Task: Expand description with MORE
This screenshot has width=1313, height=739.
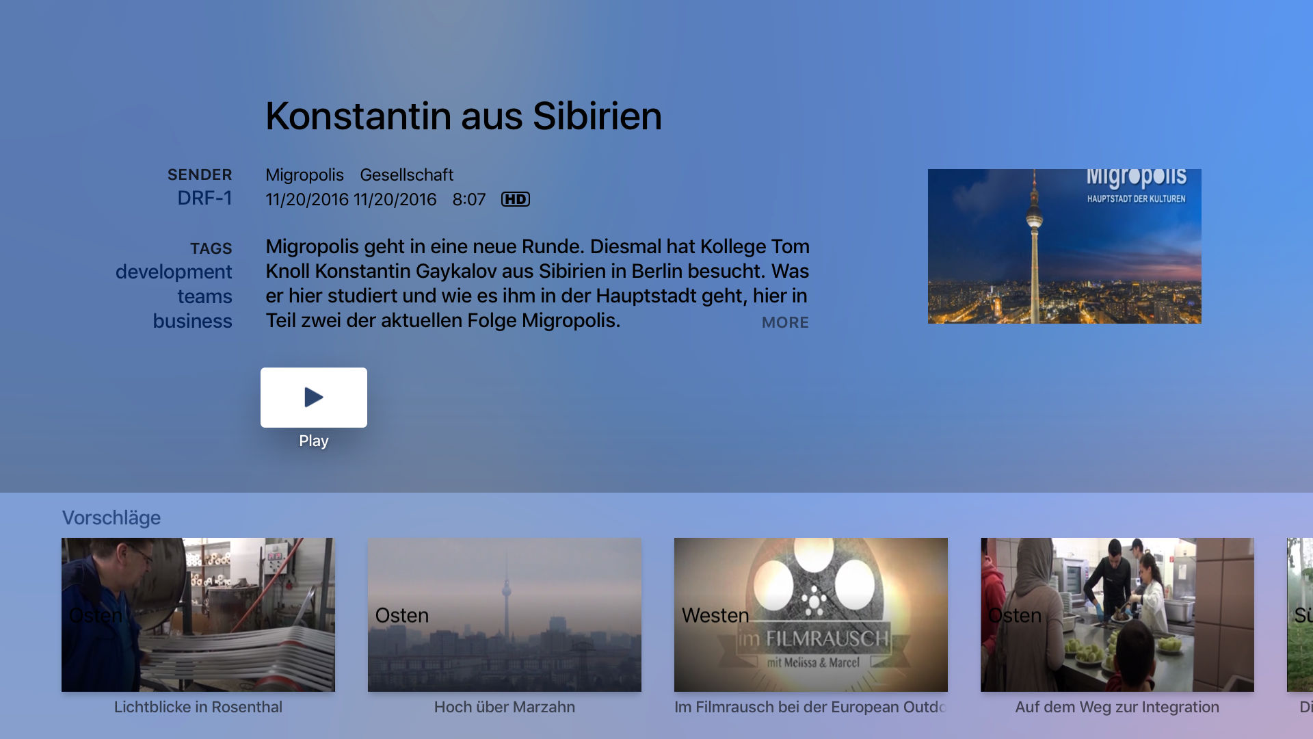Action: point(785,322)
